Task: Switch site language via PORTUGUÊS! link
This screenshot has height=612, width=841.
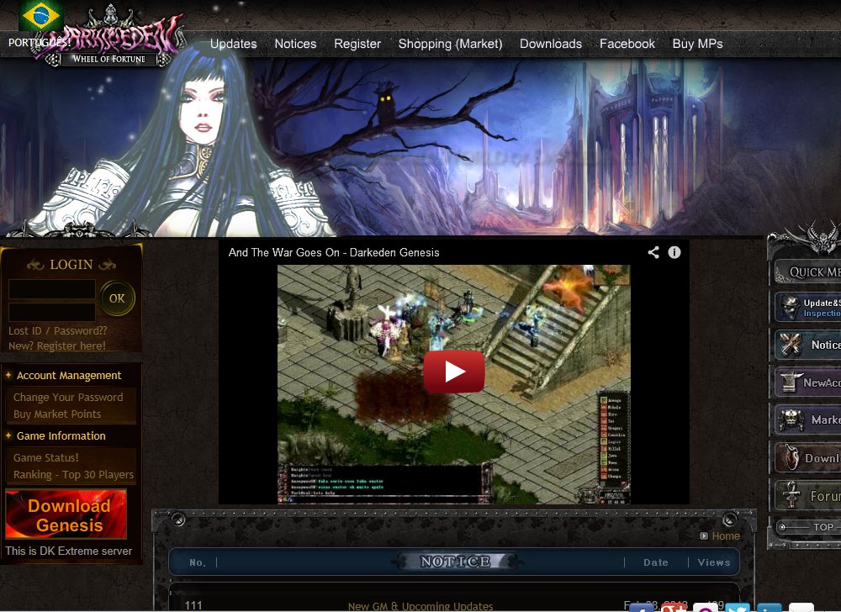Action: [x=40, y=42]
